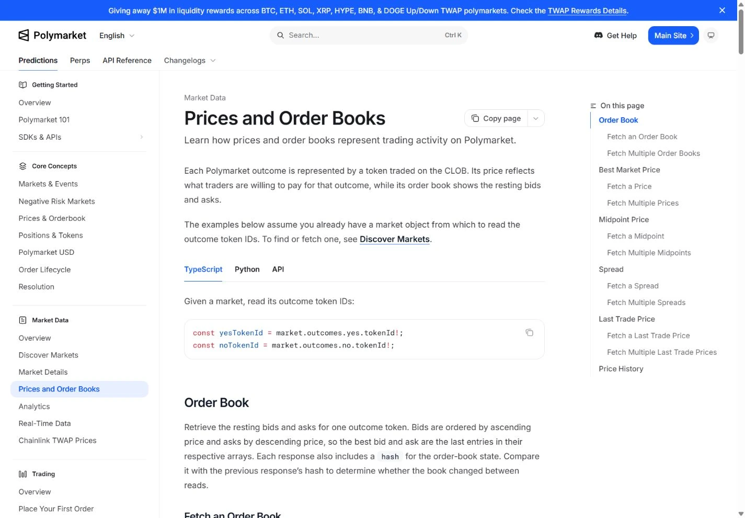Click the Polymarket logo icon
This screenshot has width=745, height=518.
point(24,35)
